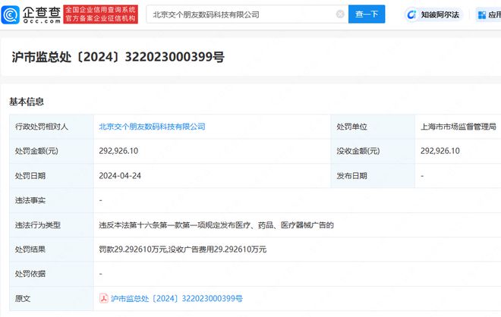The height and width of the screenshot is (317, 501).
Task: Click the 处罚金额(元) label cell
Action: 52,151
